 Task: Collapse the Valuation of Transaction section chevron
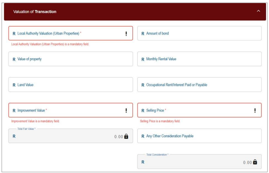pyautogui.click(x=258, y=11)
